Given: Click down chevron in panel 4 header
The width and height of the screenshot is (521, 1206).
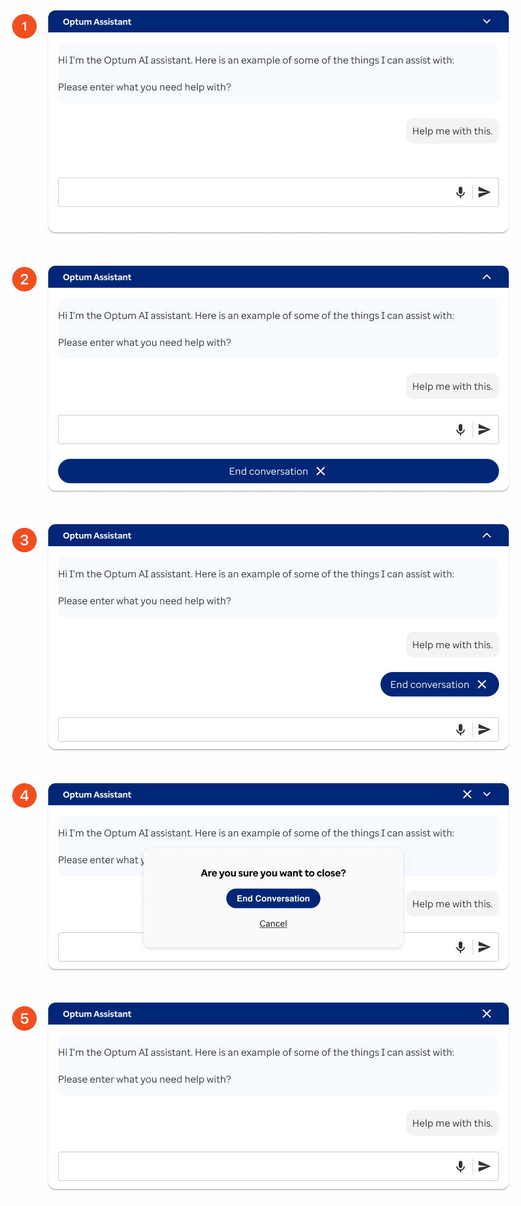Looking at the screenshot, I should tap(487, 794).
